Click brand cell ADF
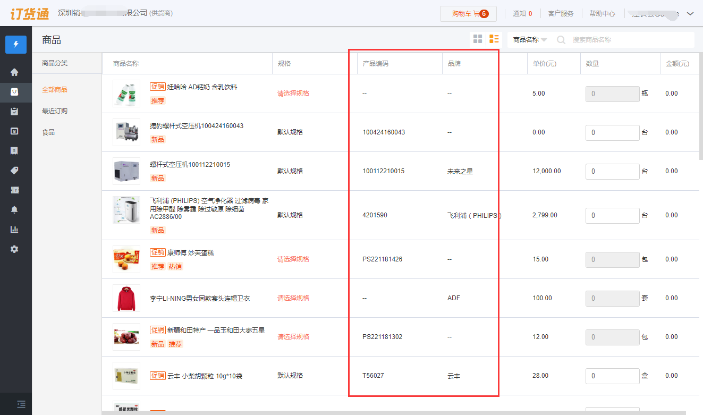Screen dimensions: 703x415 [x=454, y=298]
